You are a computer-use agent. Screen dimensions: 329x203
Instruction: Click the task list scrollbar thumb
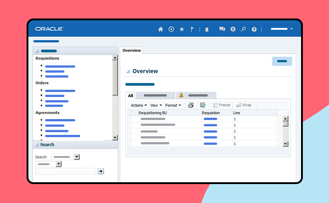click(x=115, y=78)
